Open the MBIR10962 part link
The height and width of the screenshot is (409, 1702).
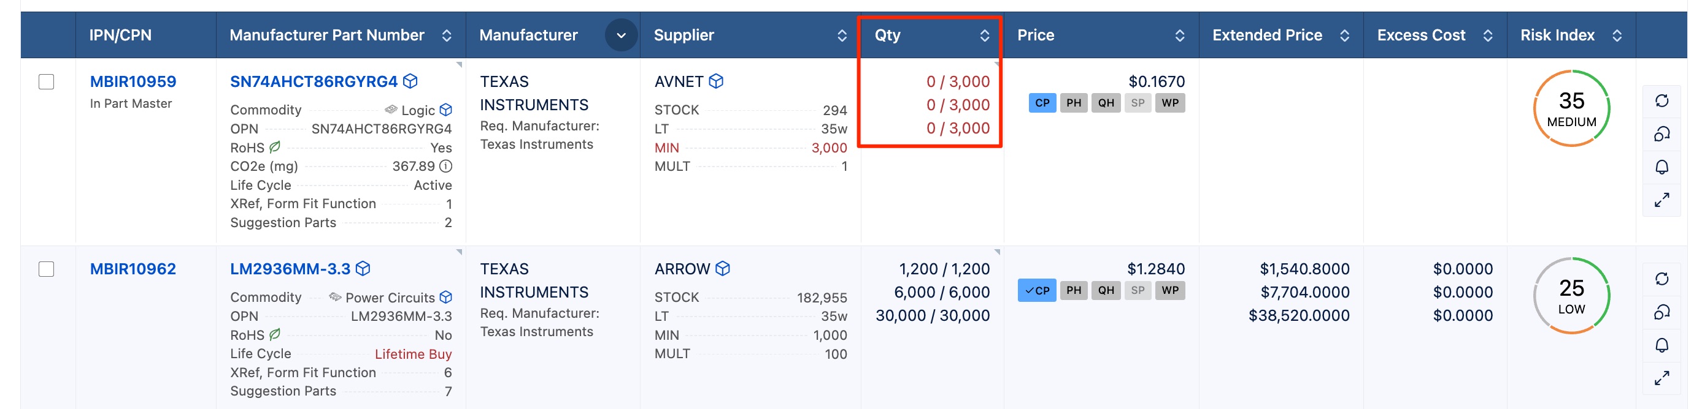(133, 269)
